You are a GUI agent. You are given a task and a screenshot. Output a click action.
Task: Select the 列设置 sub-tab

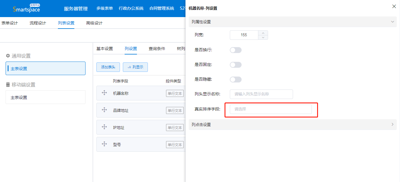[131, 49]
